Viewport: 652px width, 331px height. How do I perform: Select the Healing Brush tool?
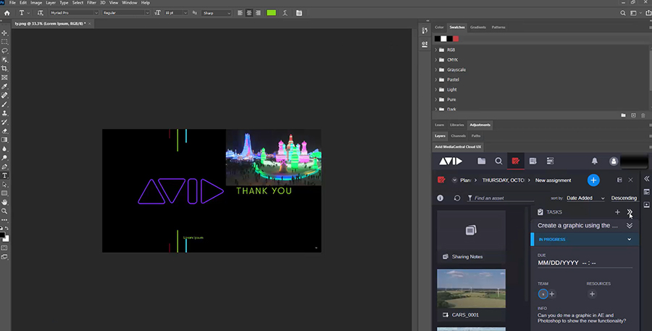[x=4, y=95]
